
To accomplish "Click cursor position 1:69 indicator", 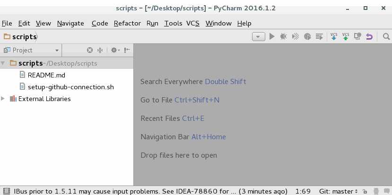I will click(x=303, y=192).
